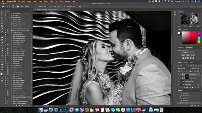Open brush Mode dropdown set to Normal

31,6
